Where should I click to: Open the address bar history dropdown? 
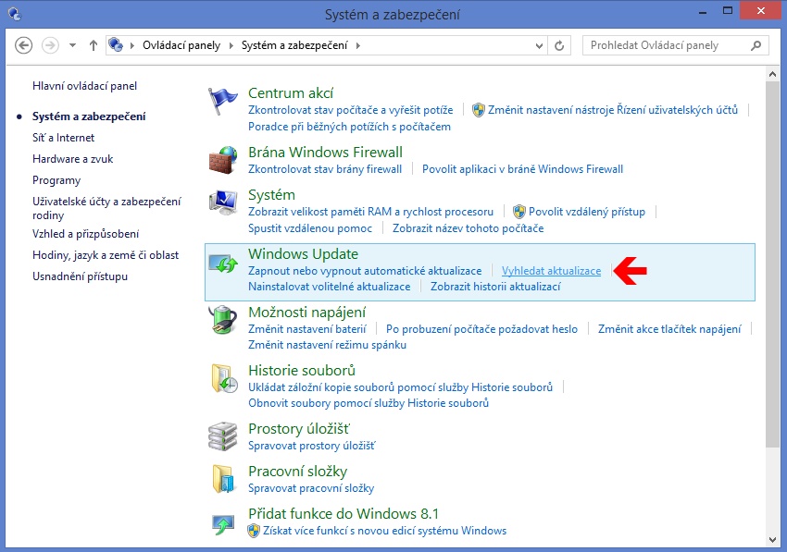coord(539,45)
